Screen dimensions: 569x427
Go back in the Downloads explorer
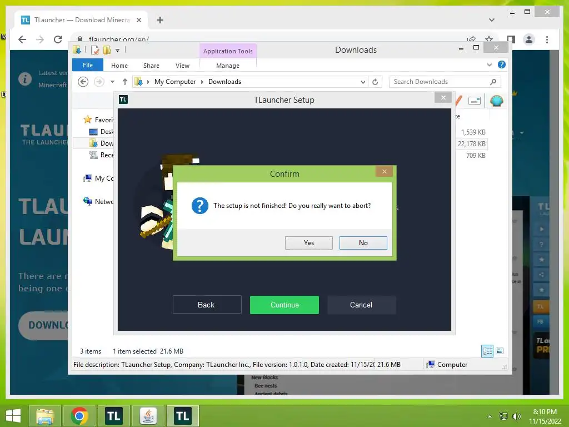(83, 82)
